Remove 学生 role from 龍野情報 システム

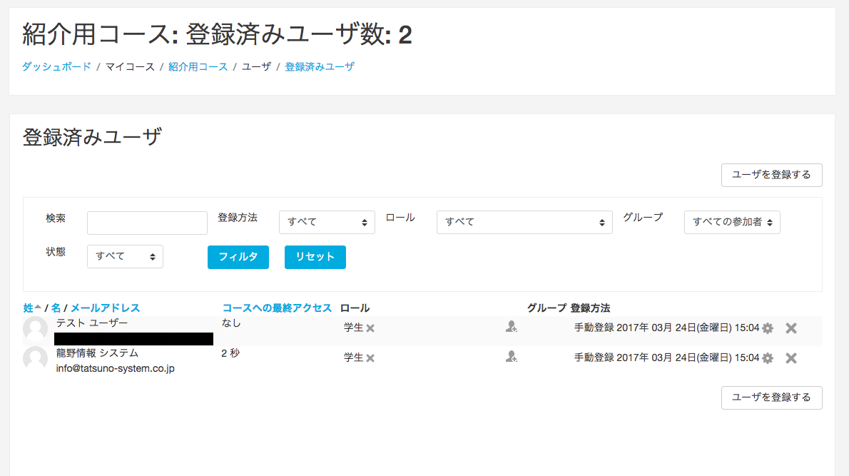click(370, 358)
